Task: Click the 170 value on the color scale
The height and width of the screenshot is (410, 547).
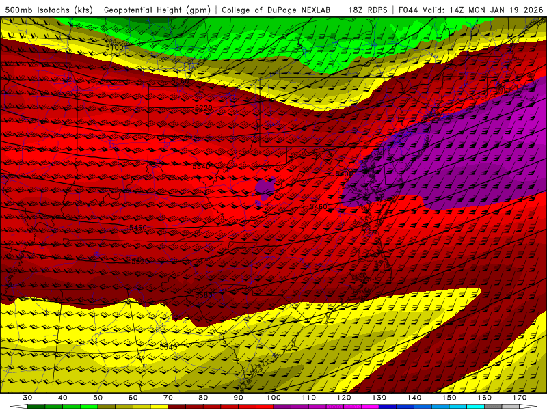Action: click(520, 398)
